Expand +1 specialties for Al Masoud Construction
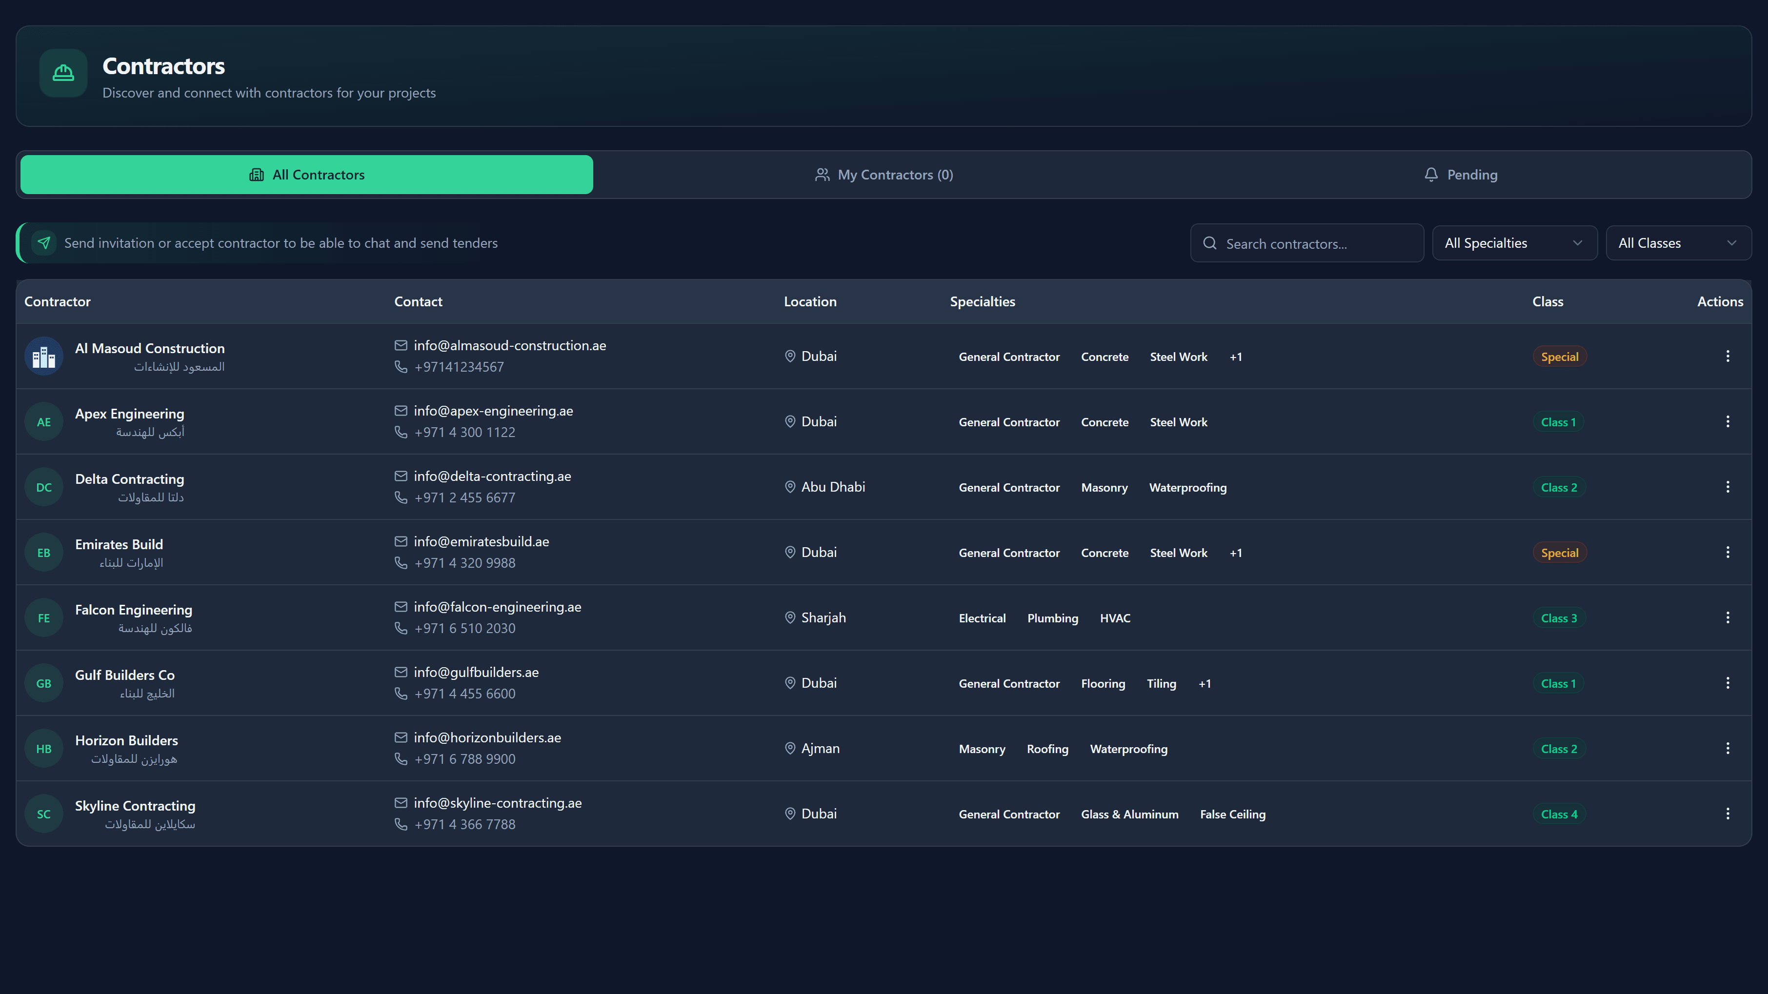This screenshot has width=1768, height=994. 1235,357
